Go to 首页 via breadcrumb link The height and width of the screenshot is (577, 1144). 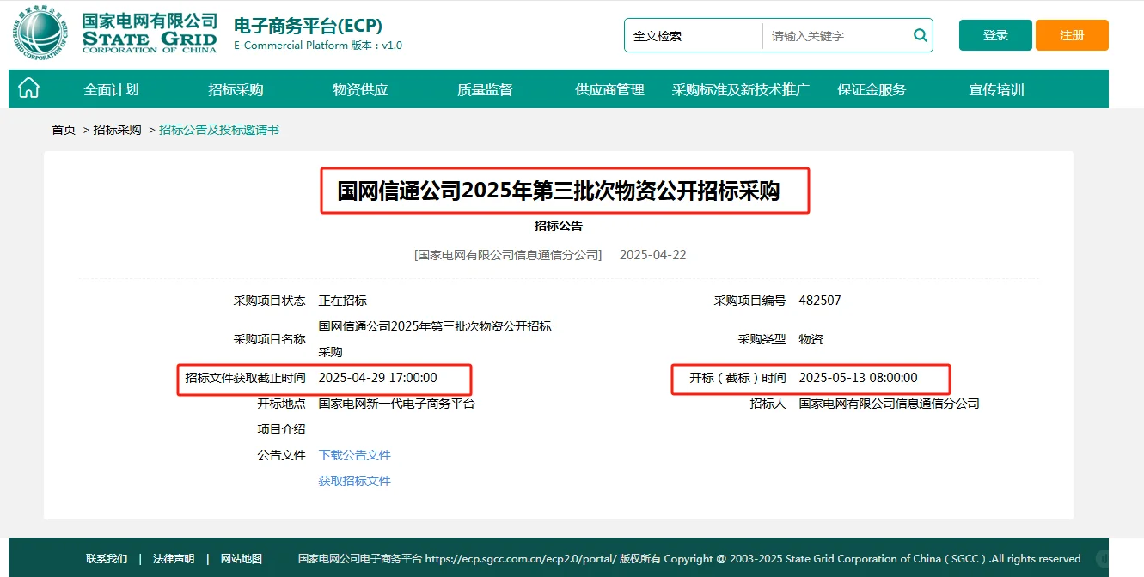click(x=62, y=129)
